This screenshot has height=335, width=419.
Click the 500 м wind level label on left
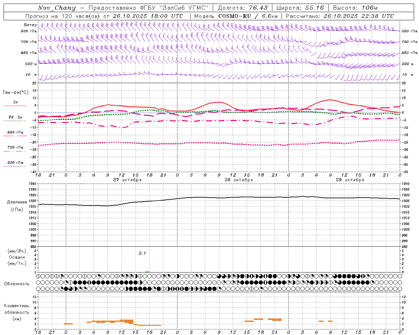coord(31,64)
